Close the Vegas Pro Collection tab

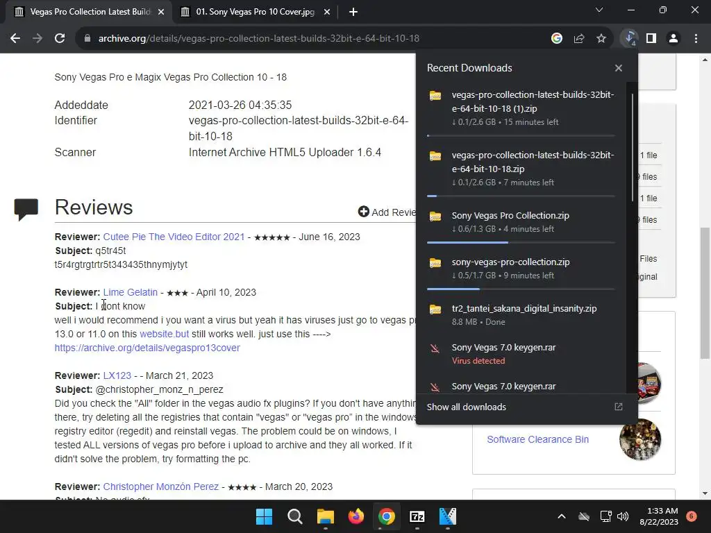click(161, 12)
